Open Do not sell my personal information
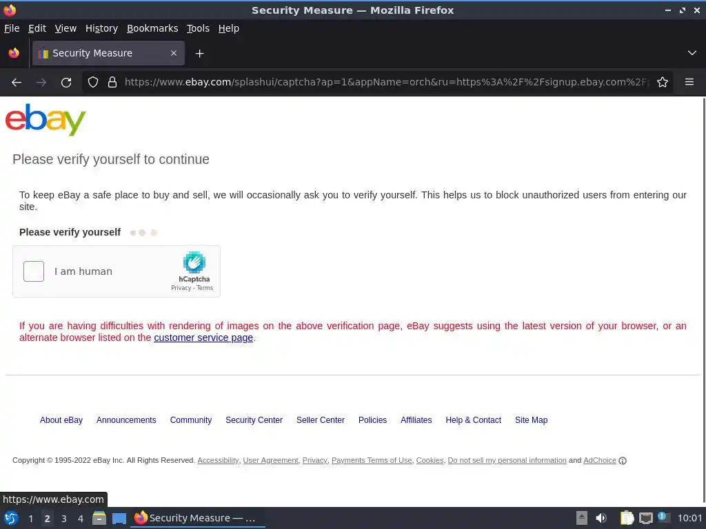 click(x=507, y=461)
